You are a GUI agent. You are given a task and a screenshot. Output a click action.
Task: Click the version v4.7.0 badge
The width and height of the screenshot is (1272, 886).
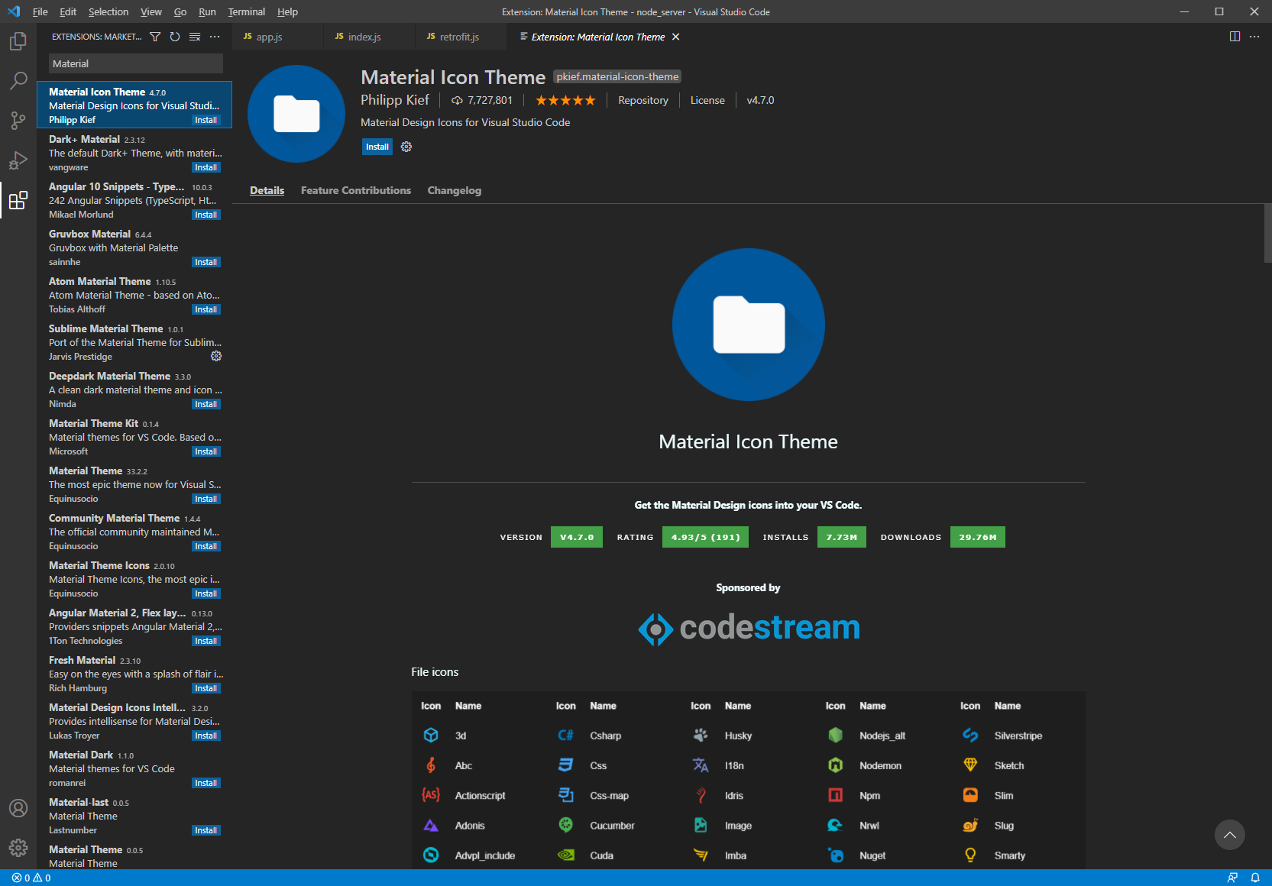point(577,537)
